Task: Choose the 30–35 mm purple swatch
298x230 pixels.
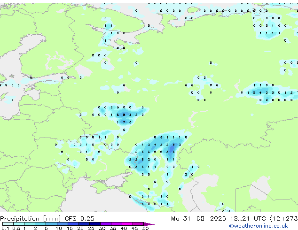Action: [x=105, y=224]
